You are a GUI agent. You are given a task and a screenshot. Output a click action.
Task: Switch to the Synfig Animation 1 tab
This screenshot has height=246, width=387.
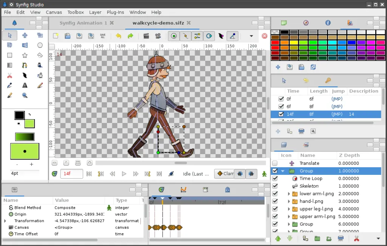tap(84, 23)
